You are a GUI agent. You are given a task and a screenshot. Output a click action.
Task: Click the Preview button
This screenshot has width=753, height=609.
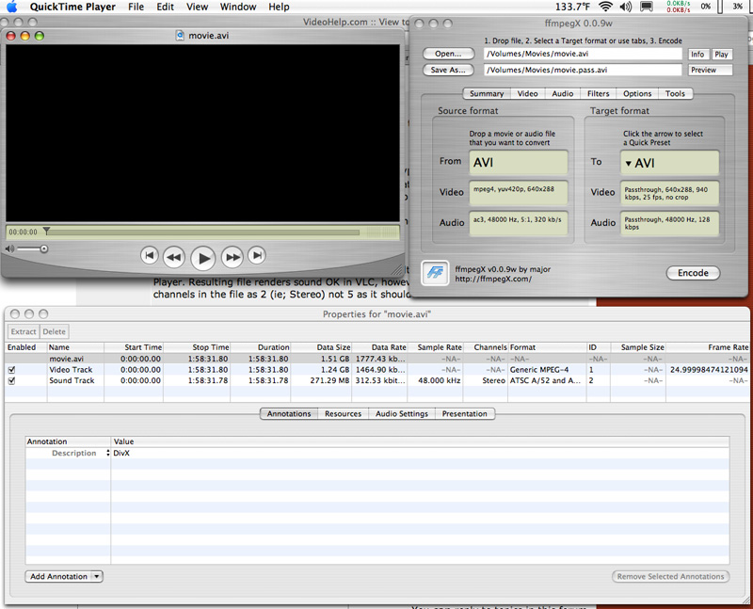(711, 70)
